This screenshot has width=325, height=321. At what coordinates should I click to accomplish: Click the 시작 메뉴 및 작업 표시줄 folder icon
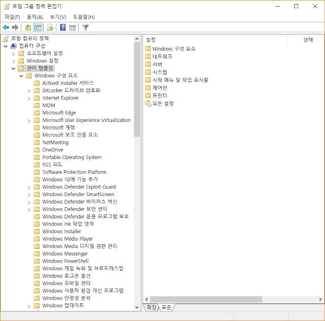pyautogui.click(x=148, y=80)
